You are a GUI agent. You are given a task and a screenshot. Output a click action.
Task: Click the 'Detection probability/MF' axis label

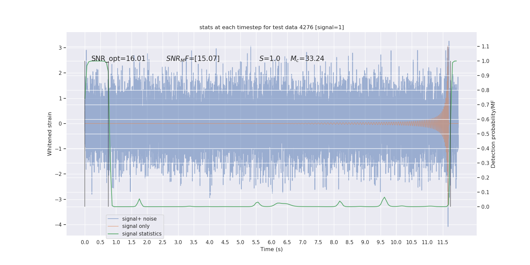tap(493, 134)
